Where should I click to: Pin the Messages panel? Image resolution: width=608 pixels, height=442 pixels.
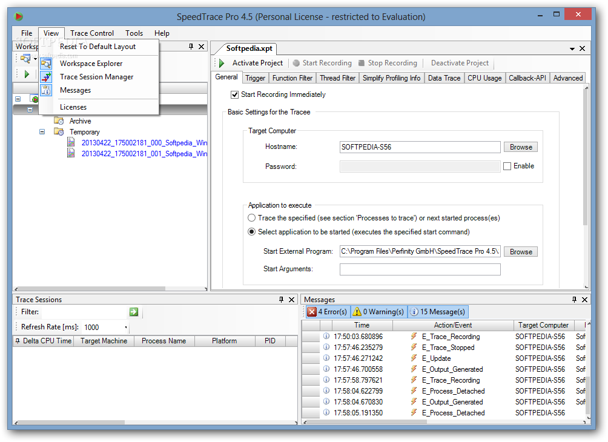pyautogui.click(x=574, y=299)
